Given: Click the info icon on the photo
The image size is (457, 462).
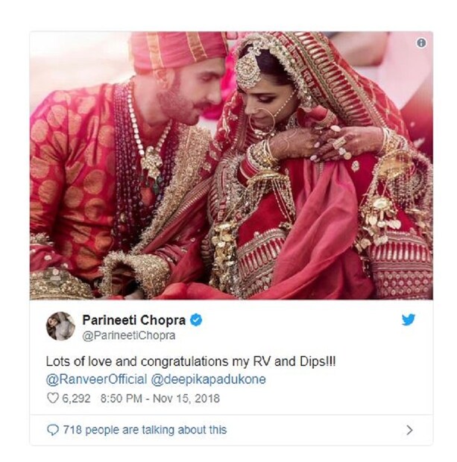Looking at the screenshot, I should point(421,43).
